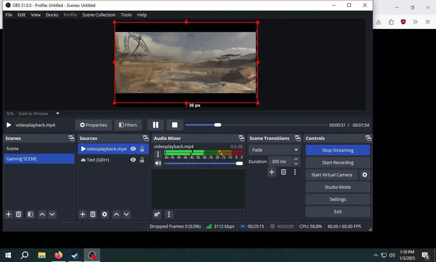Lock the Text (GDI+) source

point(142,160)
